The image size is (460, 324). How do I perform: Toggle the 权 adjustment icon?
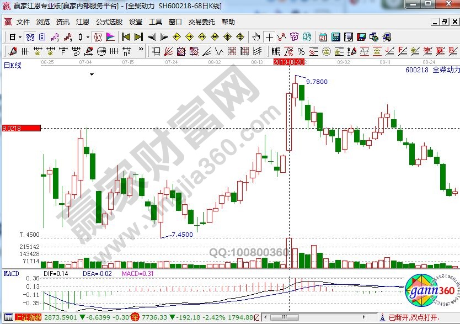98,37
